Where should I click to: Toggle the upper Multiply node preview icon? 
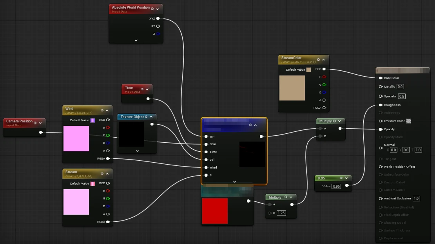pyautogui.click(x=335, y=121)
